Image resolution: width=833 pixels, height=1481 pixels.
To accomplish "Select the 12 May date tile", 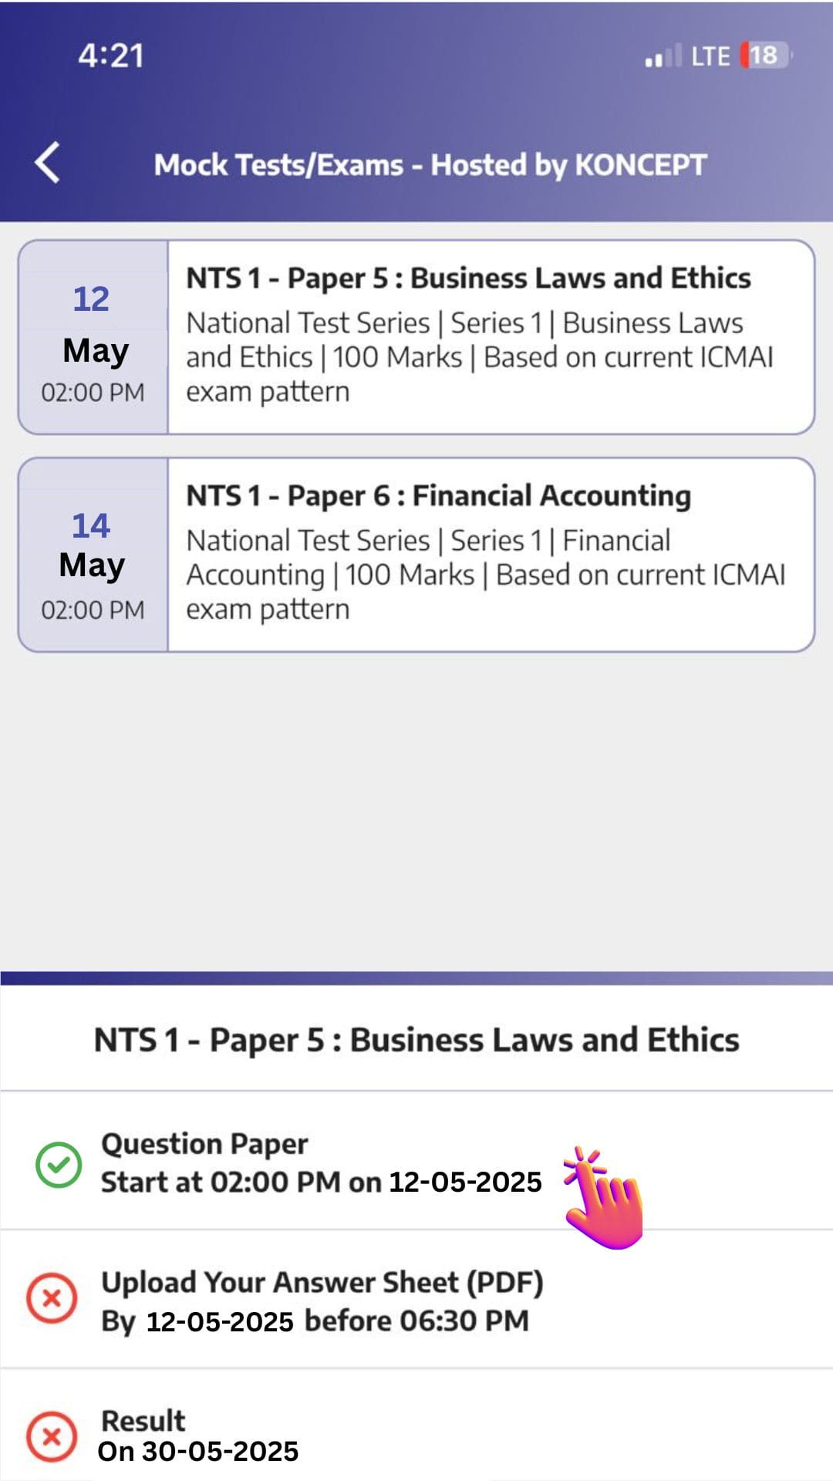I will pyautogui.click(x=93, y=337).
